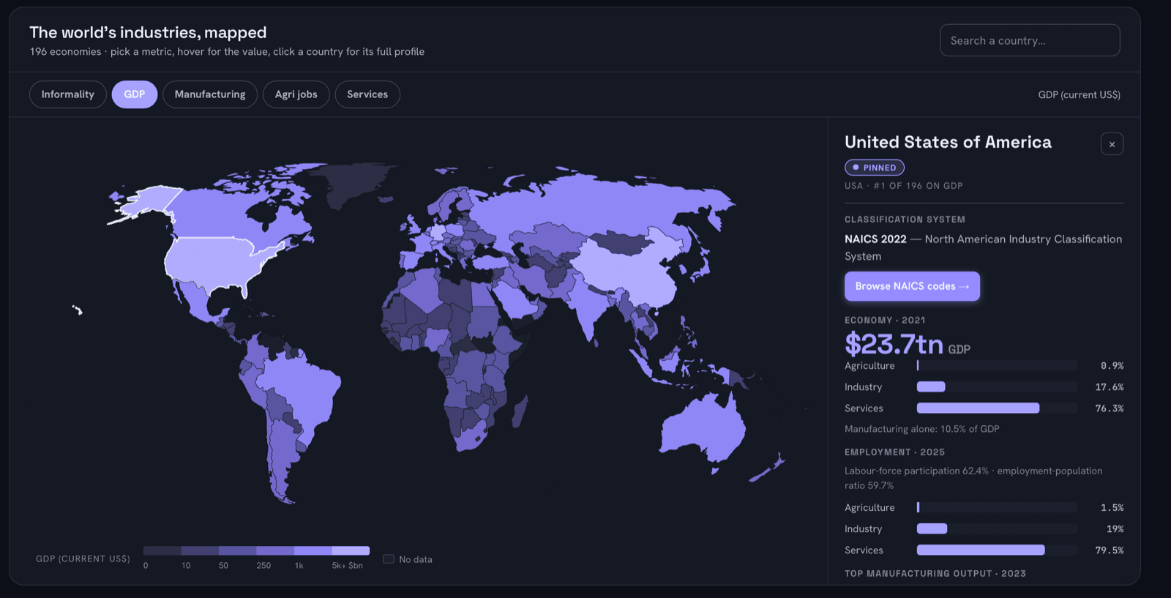Switch to the Services metric
1171x598 pixels.
[367, 94]
